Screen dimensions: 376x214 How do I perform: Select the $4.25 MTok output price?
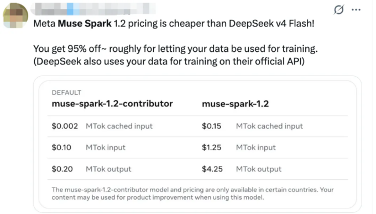pyautogui.click(x=212, y=169)
